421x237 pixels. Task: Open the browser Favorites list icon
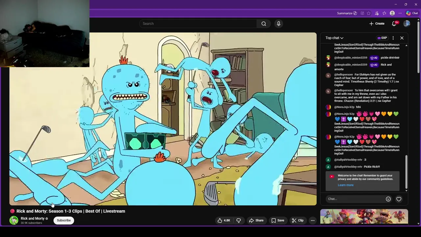point(384,13)
